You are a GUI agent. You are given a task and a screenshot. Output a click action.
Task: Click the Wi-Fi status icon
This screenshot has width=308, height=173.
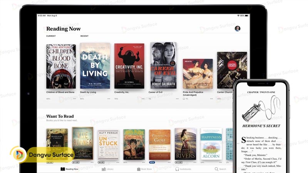(238, 15)
